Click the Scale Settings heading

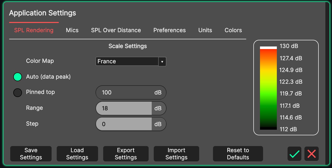click(128, 46)
